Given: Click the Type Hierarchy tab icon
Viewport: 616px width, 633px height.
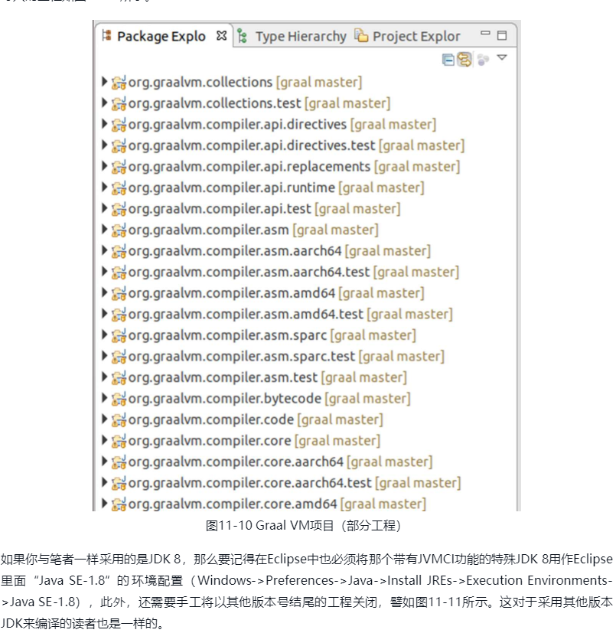Looking at the screenshot, I should pos(243,36).
